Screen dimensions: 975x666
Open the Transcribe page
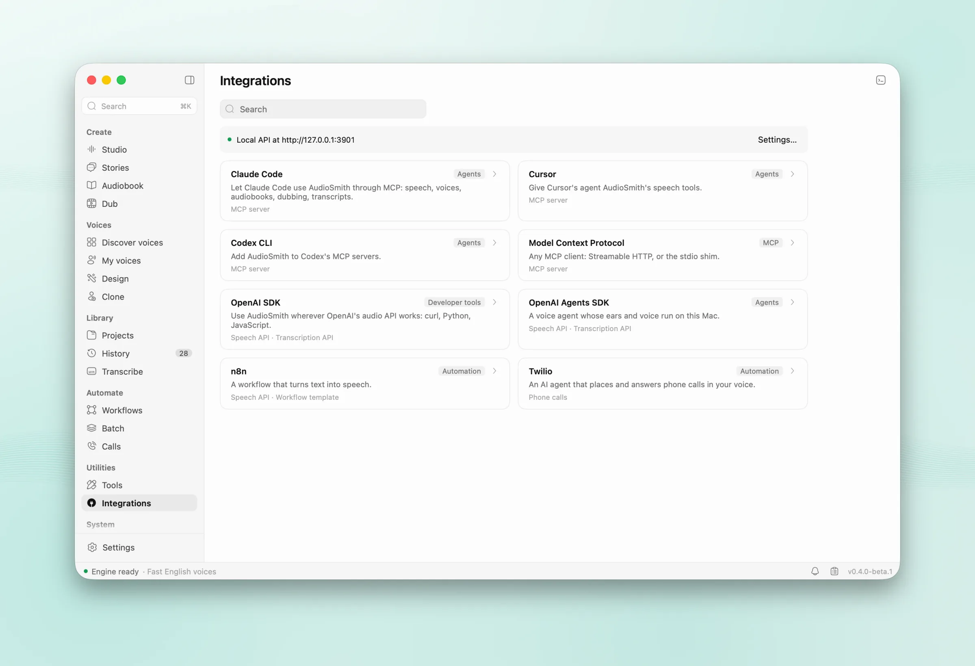pyautogui.click(x=139, y=371)
